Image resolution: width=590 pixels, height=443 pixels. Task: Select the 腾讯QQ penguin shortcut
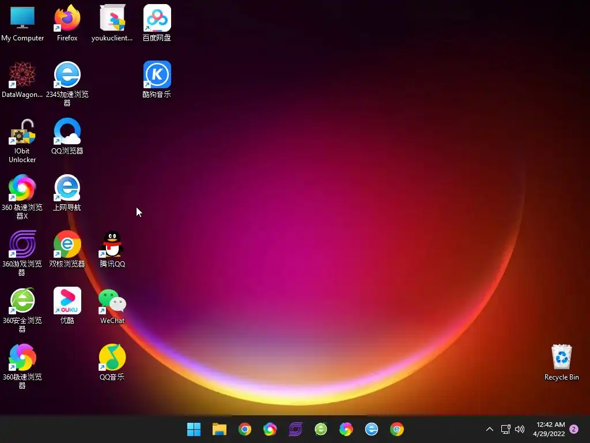coord(112,249)
